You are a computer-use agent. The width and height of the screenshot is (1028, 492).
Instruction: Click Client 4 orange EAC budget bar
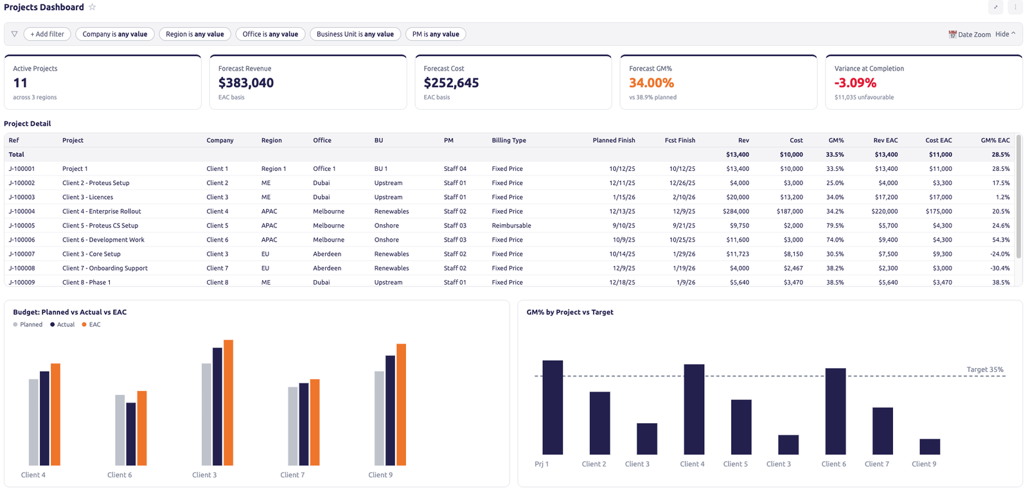tap(55, 414)
